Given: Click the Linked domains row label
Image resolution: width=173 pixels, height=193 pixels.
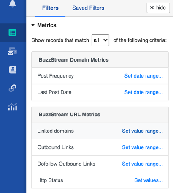Looking at the screenshot, I should pos(55,131).
